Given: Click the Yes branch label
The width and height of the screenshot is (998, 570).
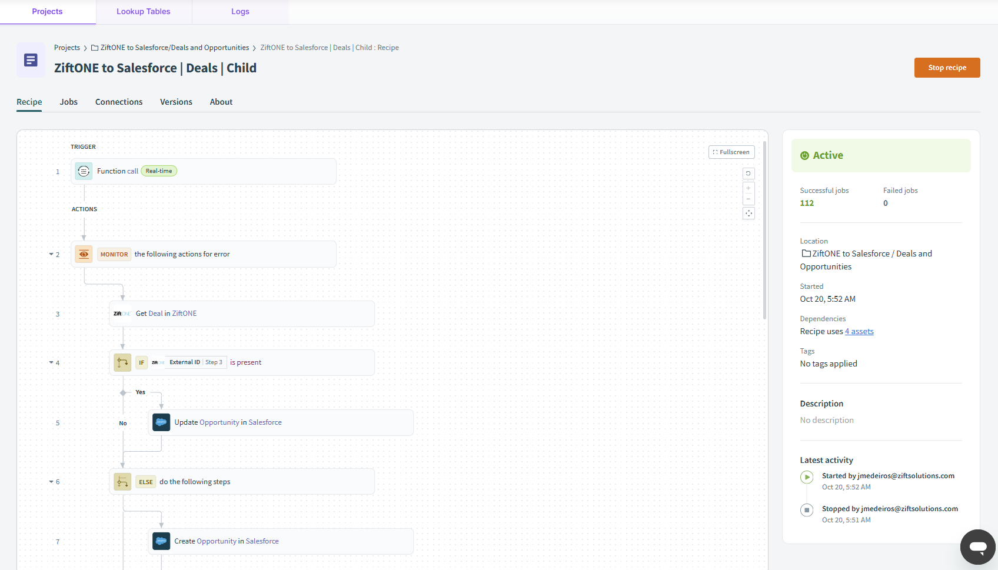Looking at the screenshot, I should 141,392.
